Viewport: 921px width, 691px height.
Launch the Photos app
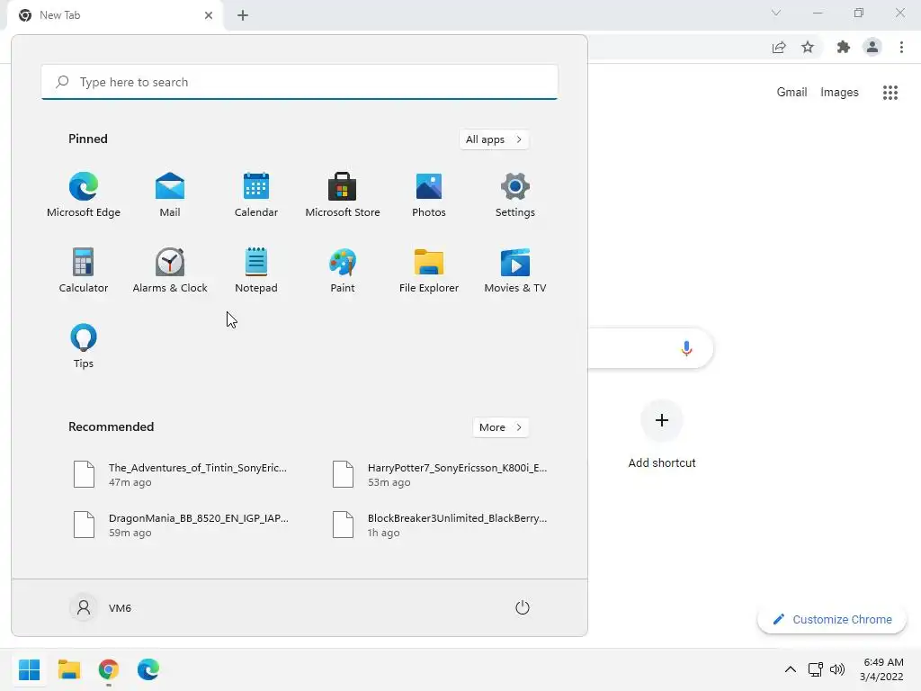(429, 195)
